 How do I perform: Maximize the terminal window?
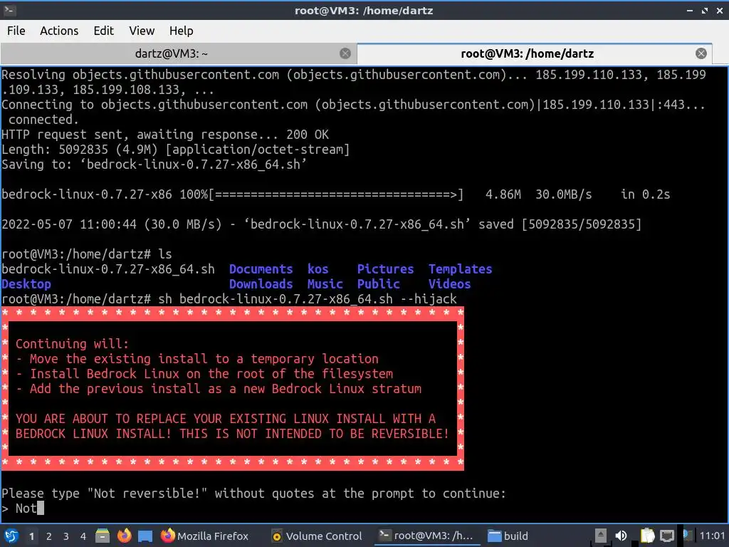point(705,10)
